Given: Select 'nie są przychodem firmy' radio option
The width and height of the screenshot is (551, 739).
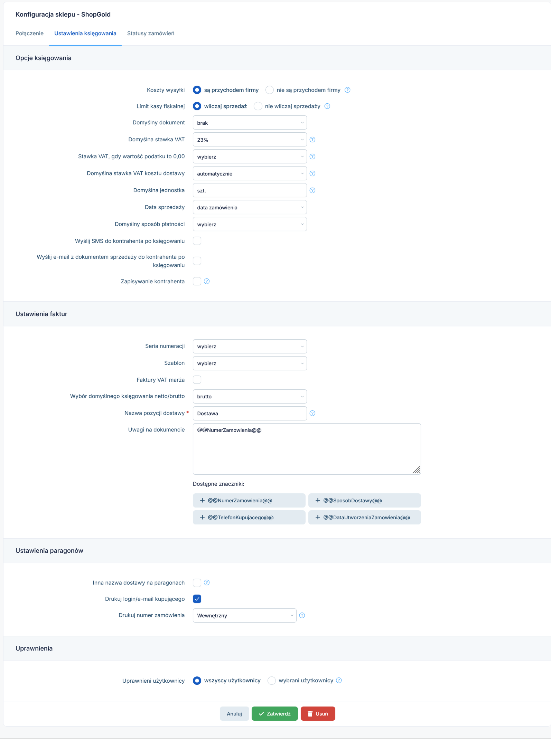Looking at the screenshot, I should 270,90.
